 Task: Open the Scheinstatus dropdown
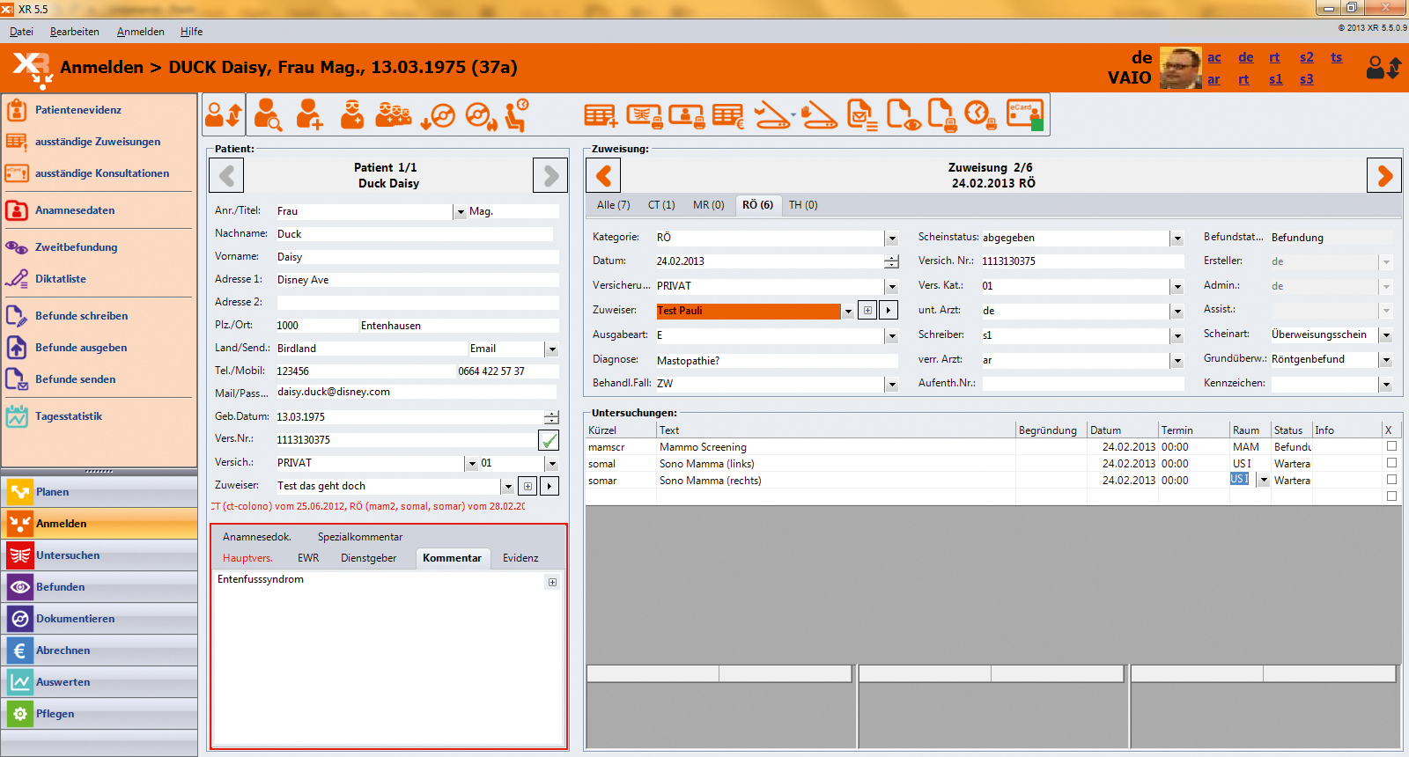tap(1177, 239)
